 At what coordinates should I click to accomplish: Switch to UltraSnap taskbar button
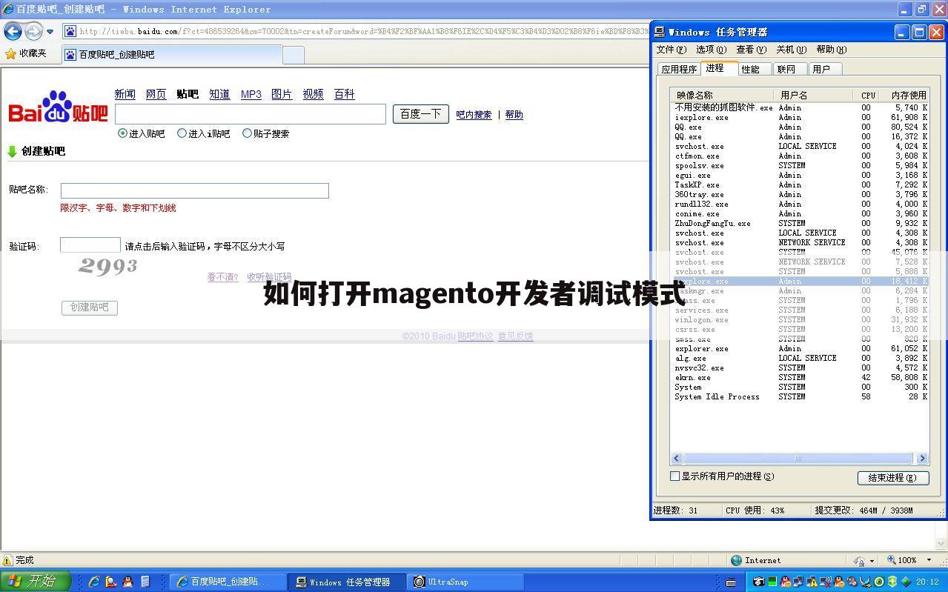(x=465, y=582)
